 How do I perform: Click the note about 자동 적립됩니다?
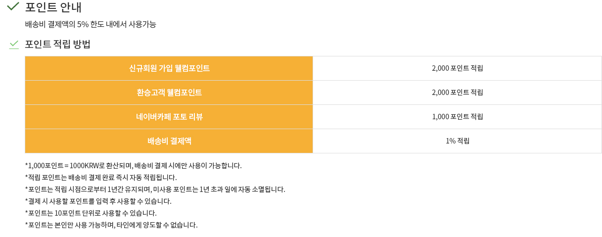pos(100,178)
